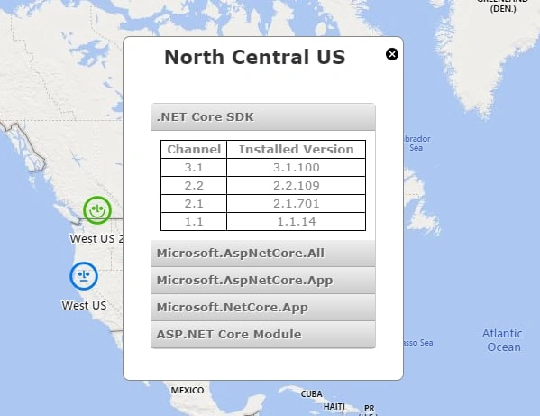The height and width of the screenshot is (416, 540).
Task: Select installed version 2.2.109 cell
Action: click(x=297, y=185)
